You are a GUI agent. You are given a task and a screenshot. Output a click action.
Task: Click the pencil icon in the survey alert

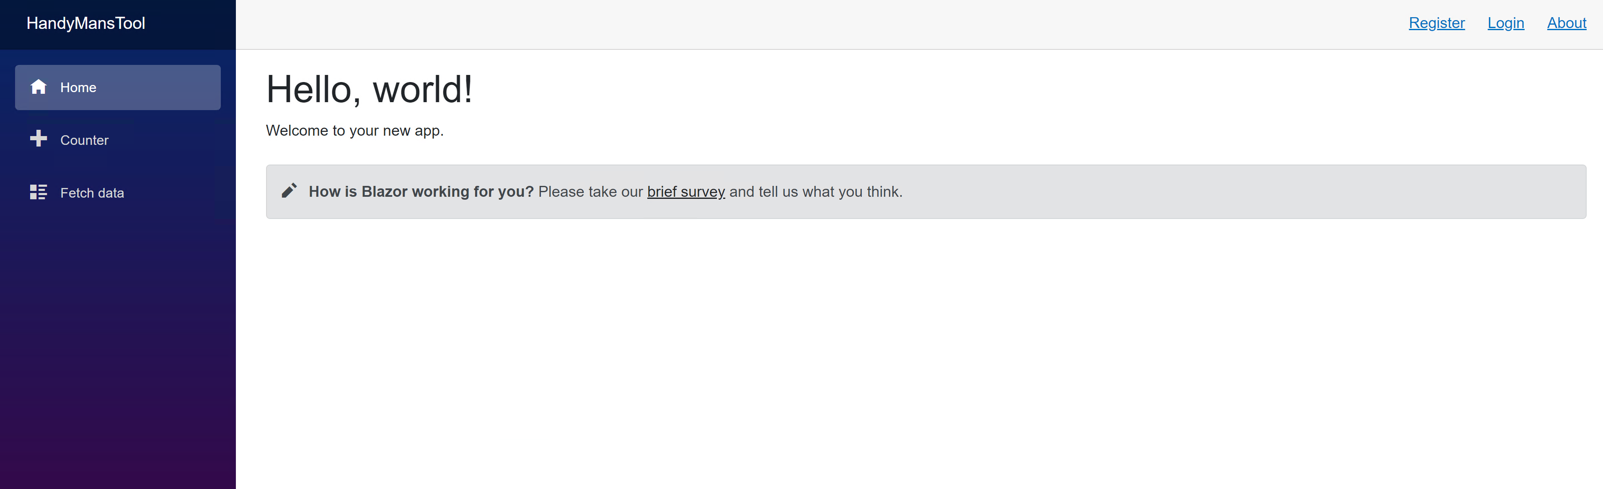tap(290, 190)
